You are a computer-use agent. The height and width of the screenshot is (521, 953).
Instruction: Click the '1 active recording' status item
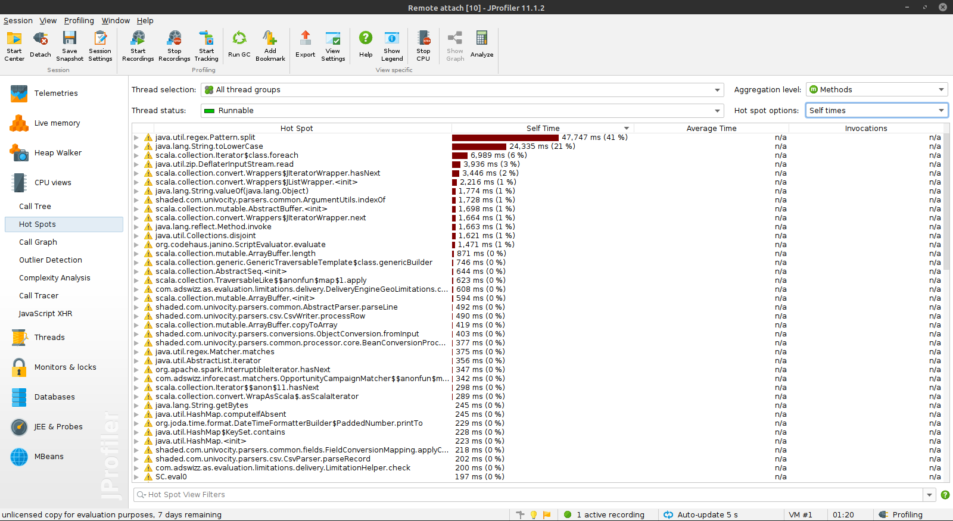pos(605,515)
